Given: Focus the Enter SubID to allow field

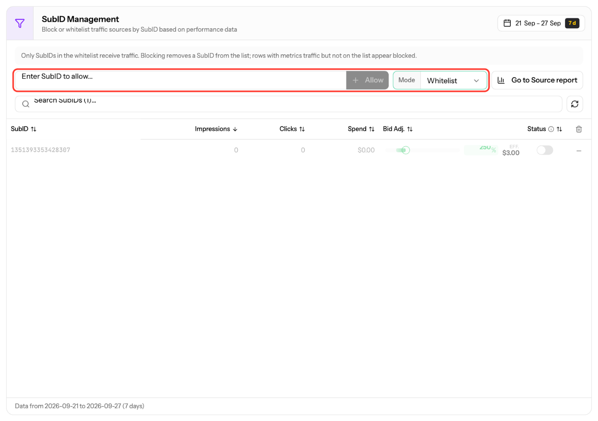Looking at the screenshot, I should (x=181, y=80).
